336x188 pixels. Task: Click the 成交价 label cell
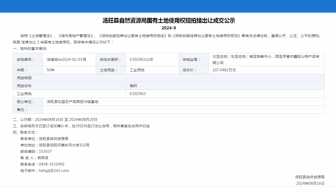point(194,70)
